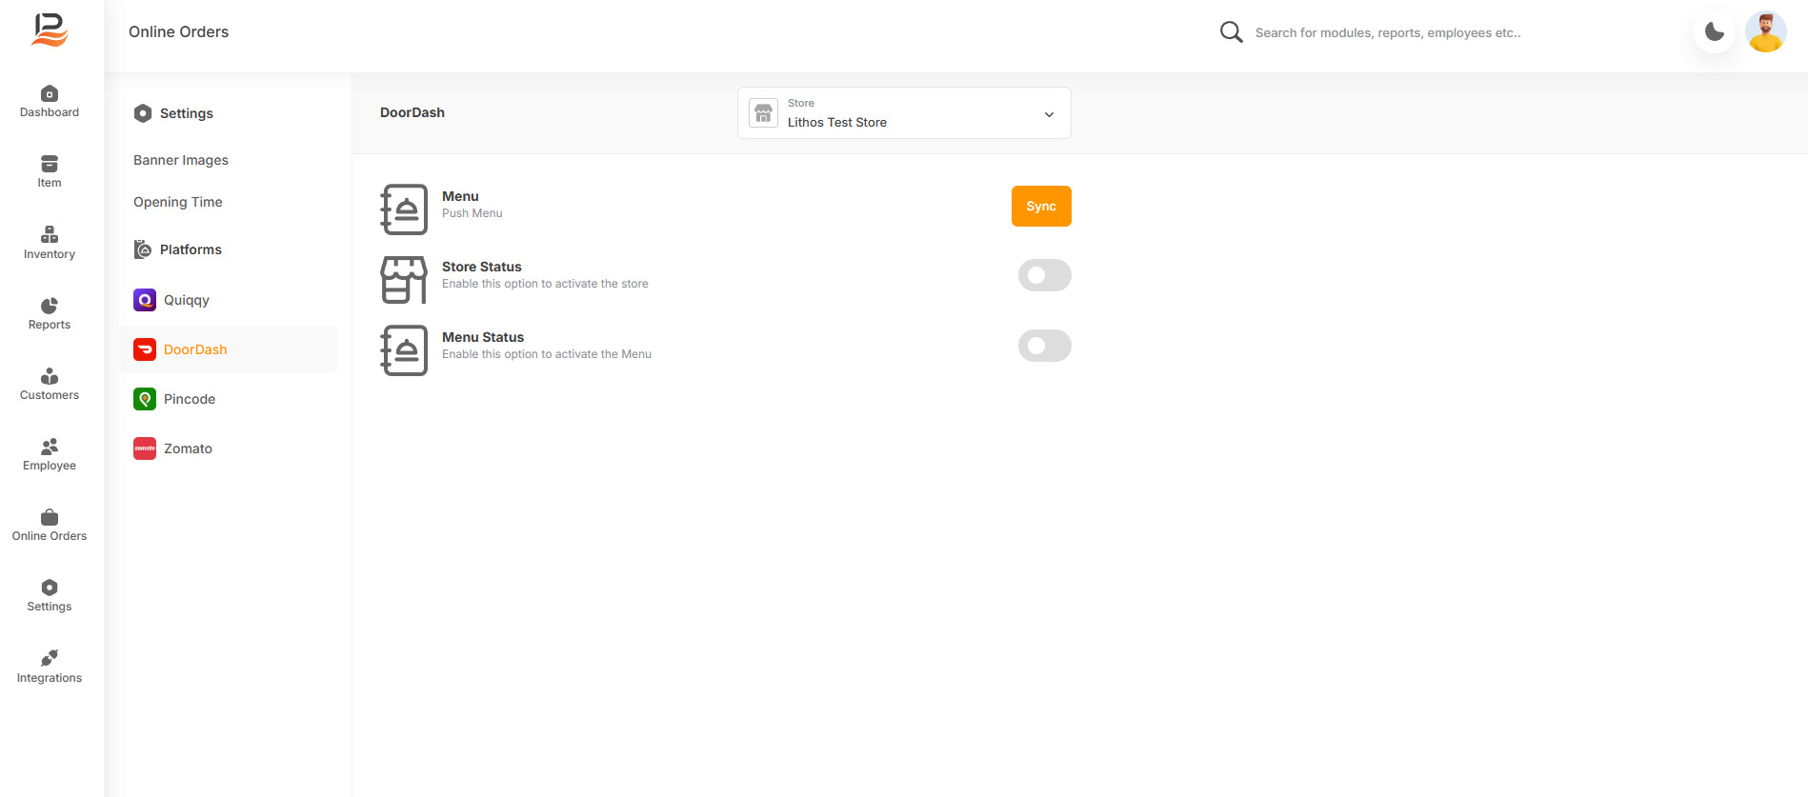Click the 'Store Status' title text

[482, 267]
